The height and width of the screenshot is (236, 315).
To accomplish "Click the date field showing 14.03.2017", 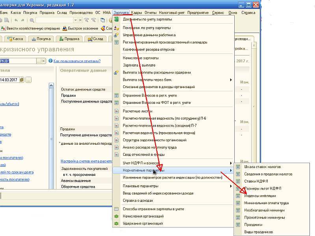I will pos(9,80).
